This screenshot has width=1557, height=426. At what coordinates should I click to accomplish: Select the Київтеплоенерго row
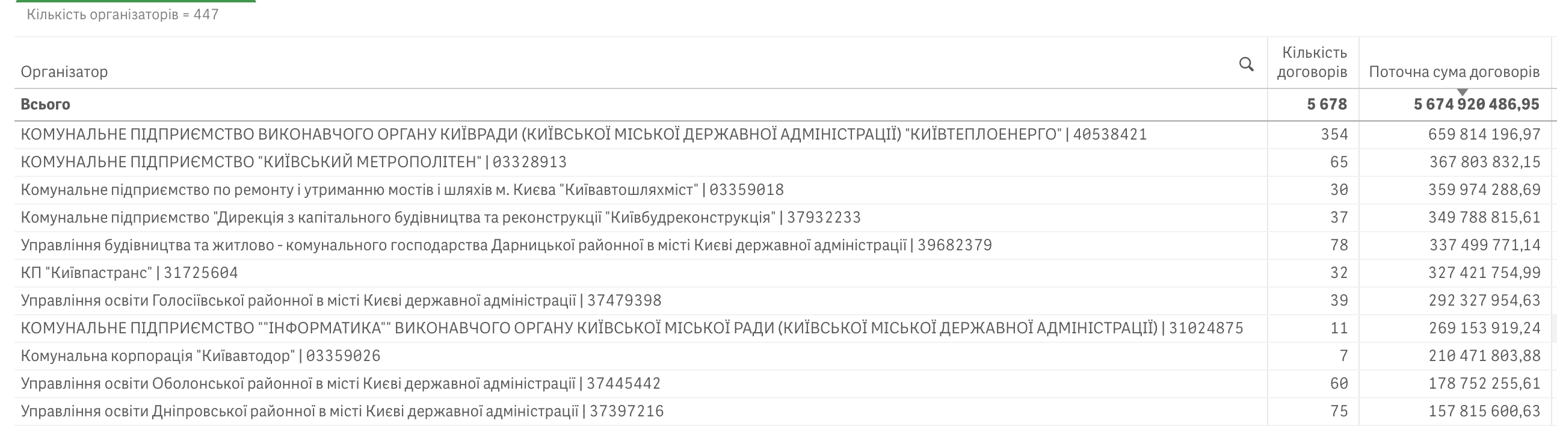(x=583, y=134)
